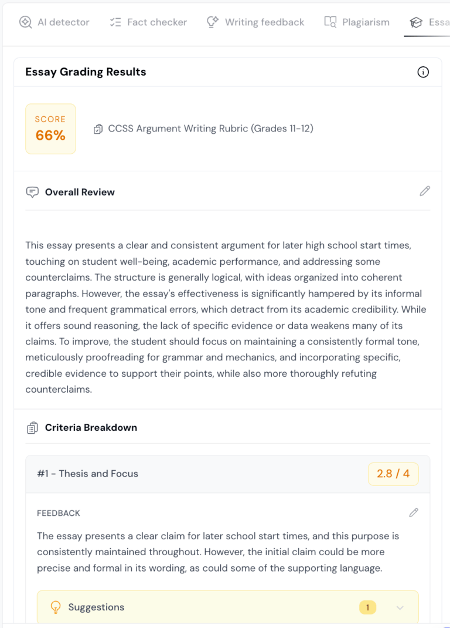
Task: Edit the Thesis and Focus feedback
Action: [x=414, y=512]
